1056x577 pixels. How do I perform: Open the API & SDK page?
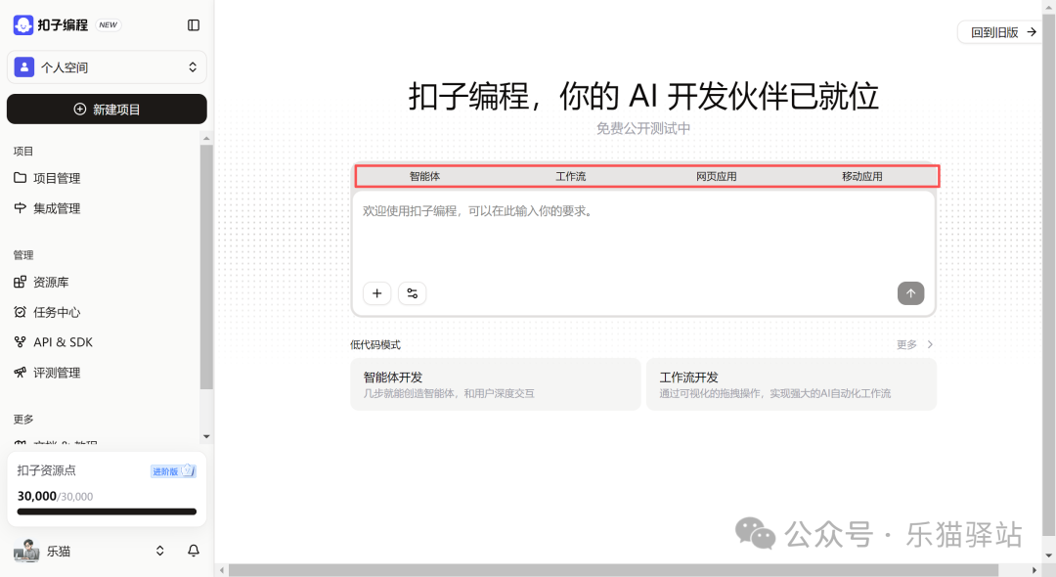[65, 341]
